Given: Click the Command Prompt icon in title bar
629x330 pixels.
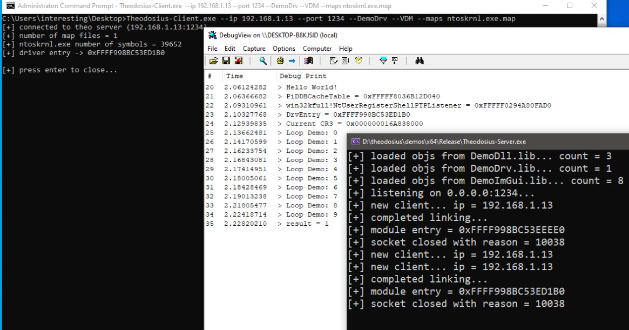Looking at the screenshot, I should pyautogui.click(x=11, y=5).
